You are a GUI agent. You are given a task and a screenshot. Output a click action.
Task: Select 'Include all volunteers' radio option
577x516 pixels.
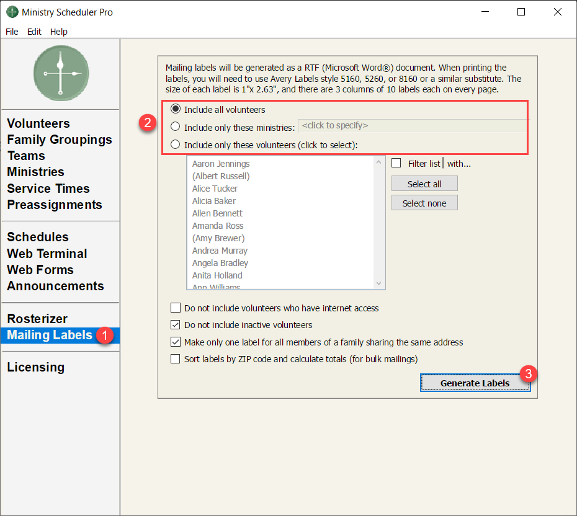(x=176, y=110)
